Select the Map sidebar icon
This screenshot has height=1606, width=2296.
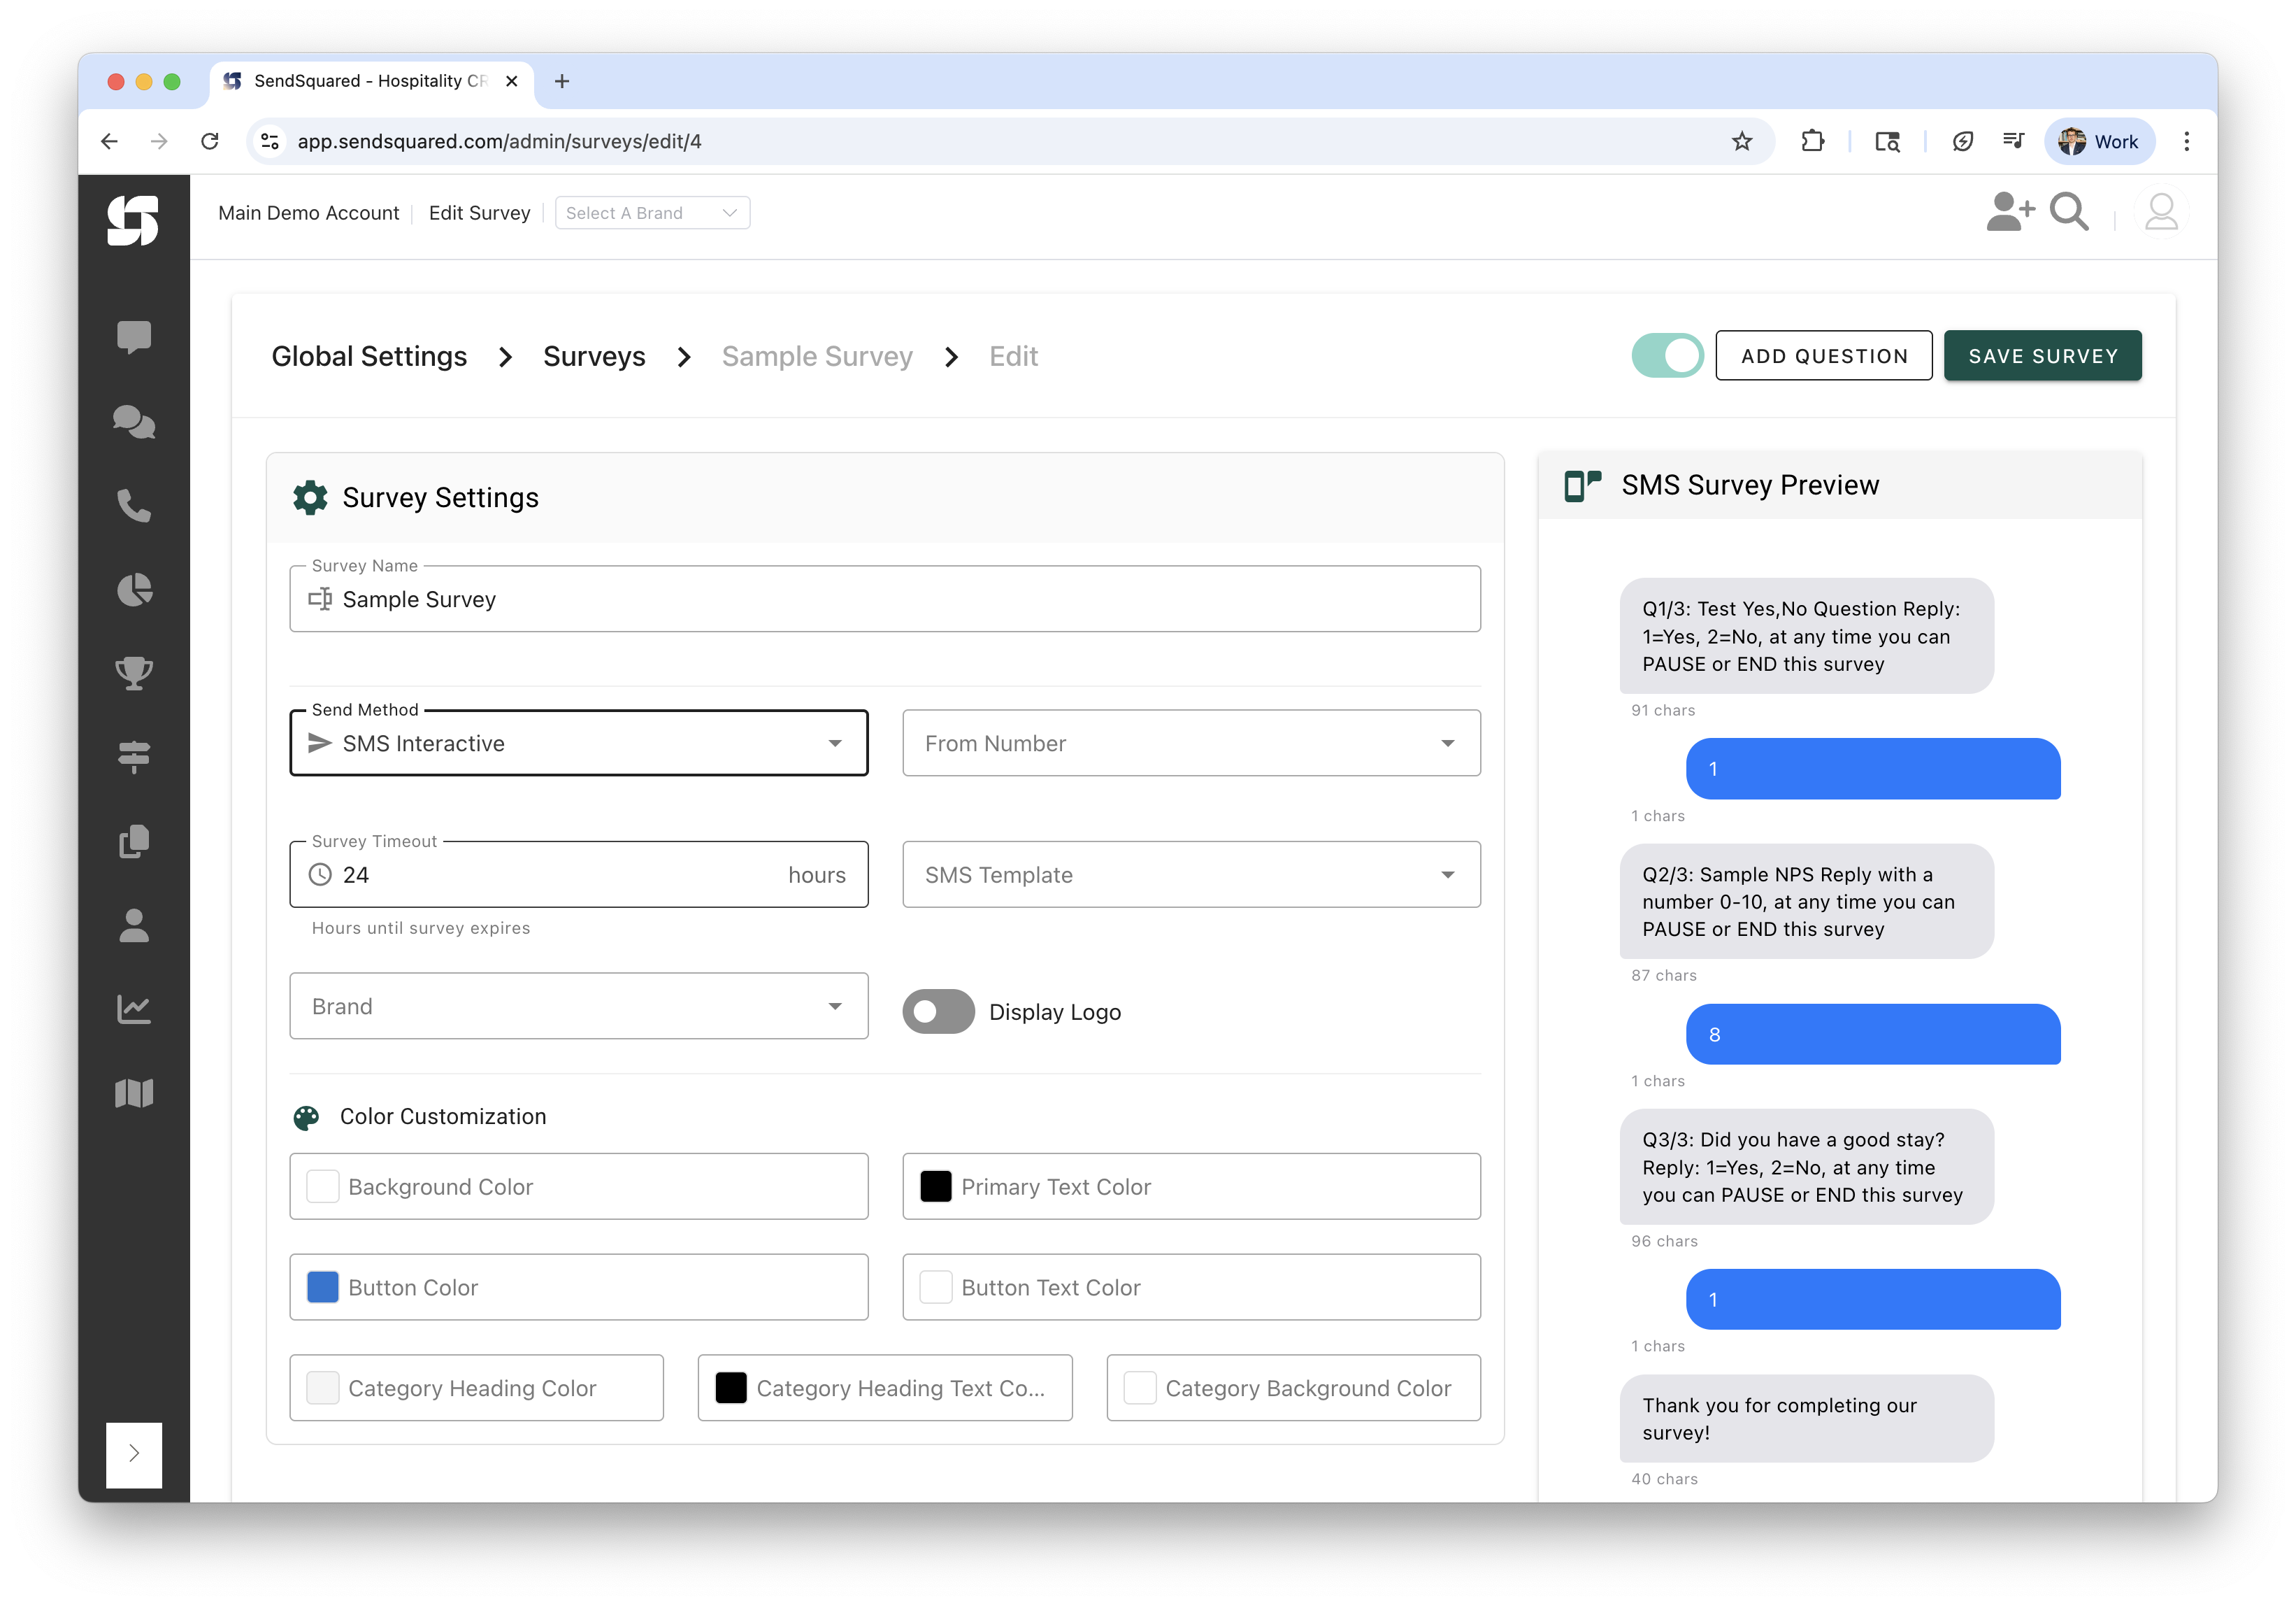pyautogui.click(x=135, y=1093)
